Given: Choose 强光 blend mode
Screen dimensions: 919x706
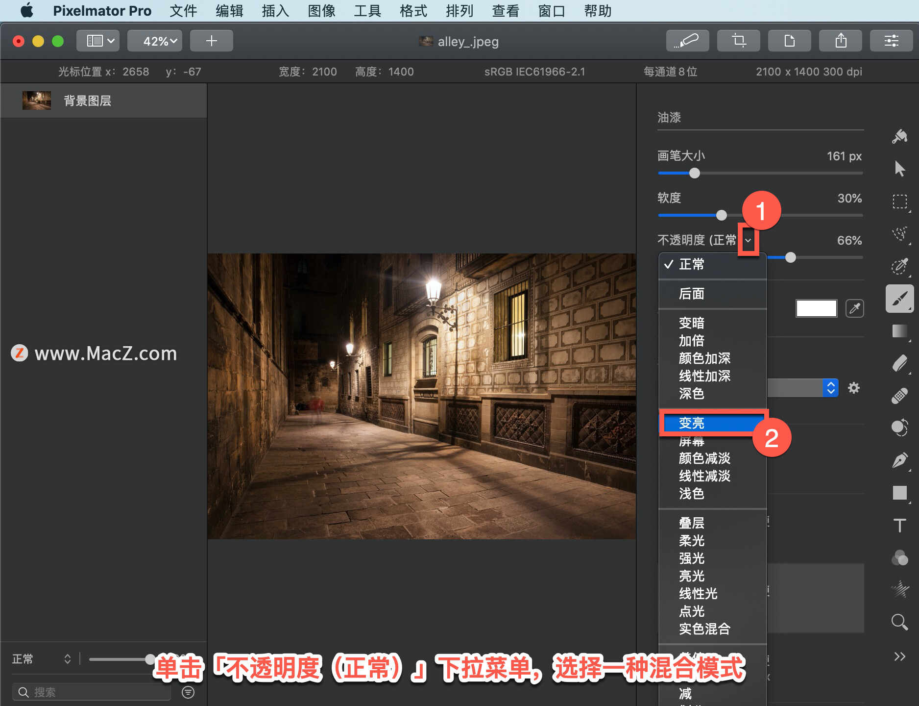Looking at the screenshot, I should coord(713,558).
